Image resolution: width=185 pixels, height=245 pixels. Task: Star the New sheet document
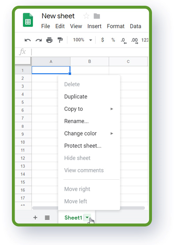pyautogui.click(x=86, y=16)
